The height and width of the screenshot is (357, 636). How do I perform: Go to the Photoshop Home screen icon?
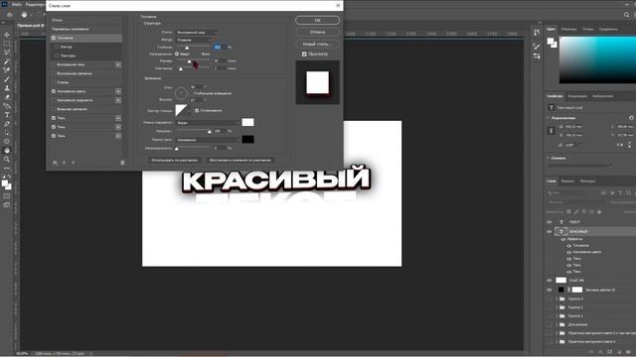pyautogui.click(x=9, y=15)
